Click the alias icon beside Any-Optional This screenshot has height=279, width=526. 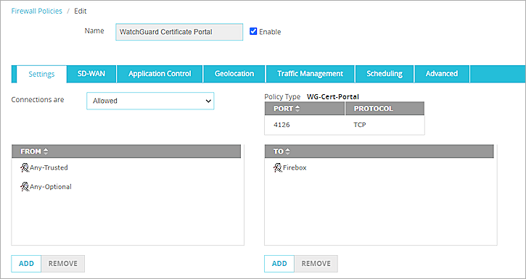pos(25,186)
